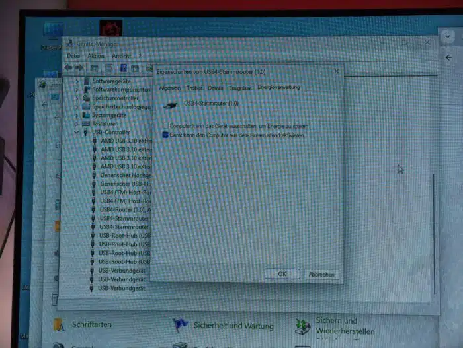Click the USB icon beside USB4-Router (1.0)
This screenshot has width=463, height=348.
93,209
